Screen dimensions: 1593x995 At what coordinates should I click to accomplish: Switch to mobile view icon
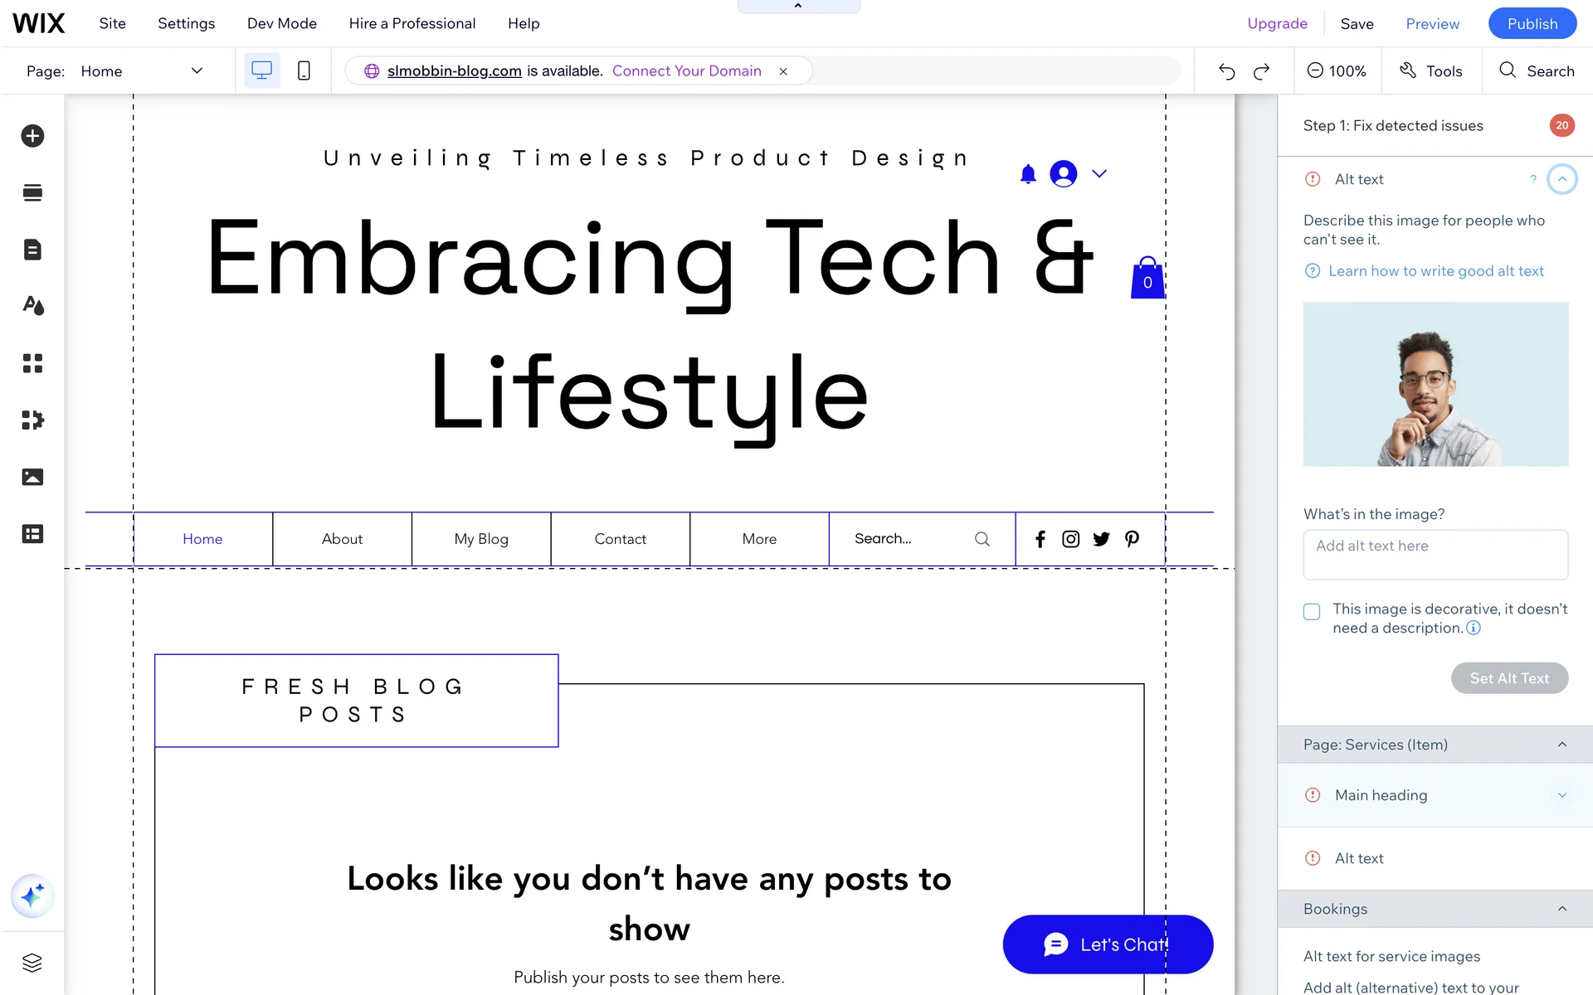(304, 71)
